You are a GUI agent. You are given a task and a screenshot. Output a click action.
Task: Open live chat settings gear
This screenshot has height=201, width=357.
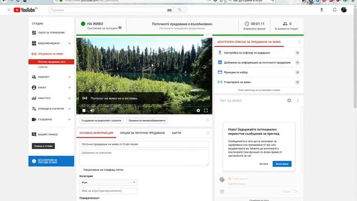pyautogui.click(x=289, y=100)
